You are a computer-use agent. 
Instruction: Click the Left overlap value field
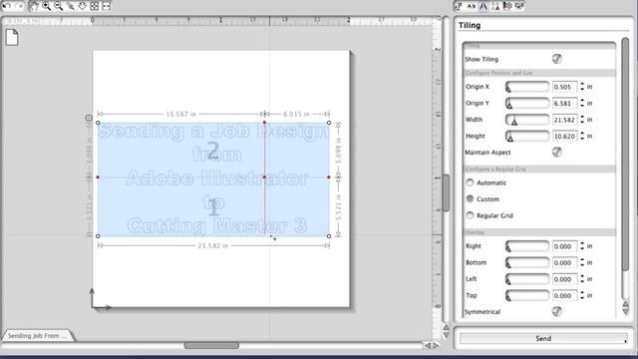[564, 279]
